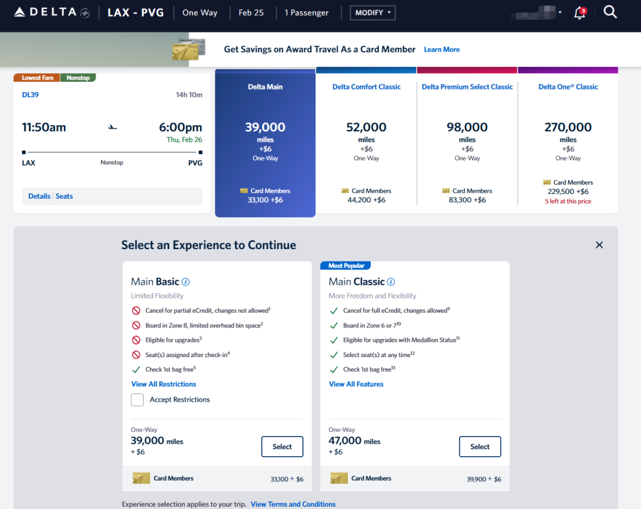Open the account profile dropdown arrow
Screen dimensions: 641x509
pyautogui.click(x=560, y=12)
